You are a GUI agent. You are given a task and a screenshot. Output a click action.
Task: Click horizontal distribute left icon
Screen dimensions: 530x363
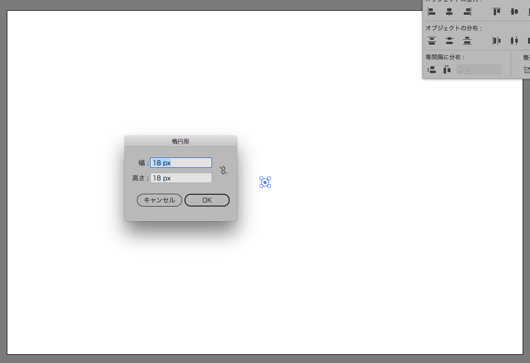497,41
